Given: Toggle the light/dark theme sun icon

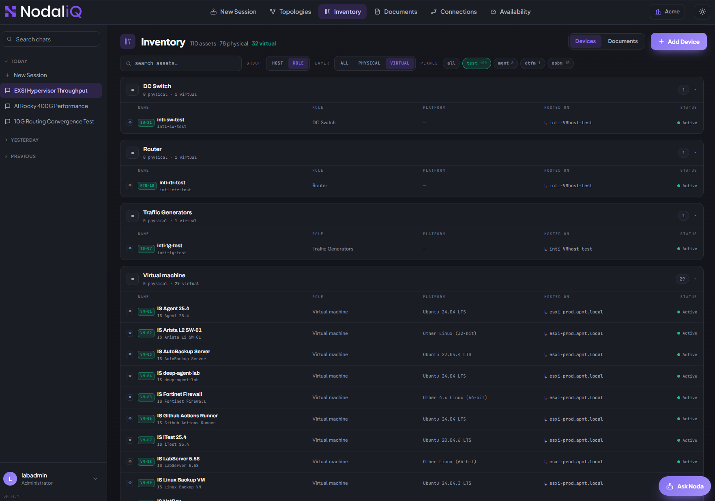Looking at the screenshot, I should click(702, 12).
